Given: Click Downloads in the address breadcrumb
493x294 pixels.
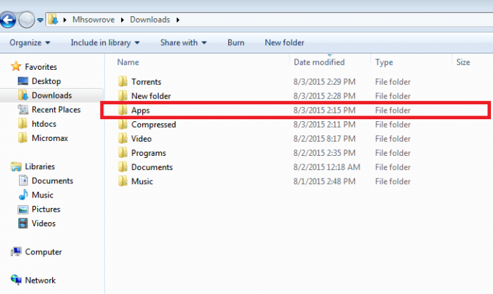Looking at the screenshot, I should (150, 20).
